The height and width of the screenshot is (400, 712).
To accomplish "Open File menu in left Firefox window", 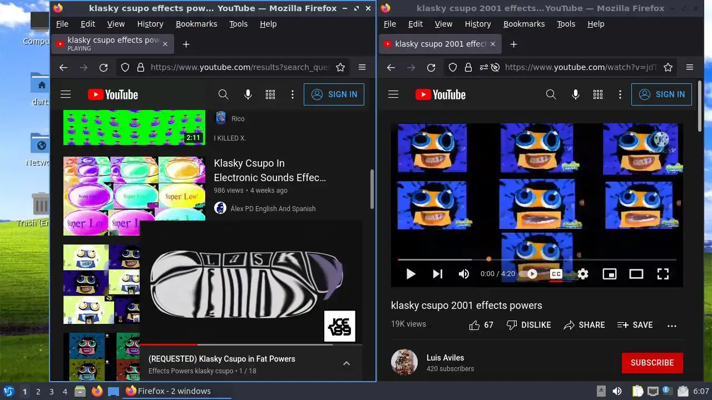I will (62, 24).
